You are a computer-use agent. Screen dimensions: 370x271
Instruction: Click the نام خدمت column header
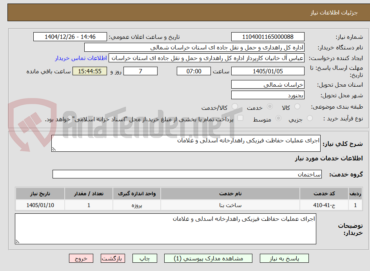pyautogui.click(x=230, y=194)
